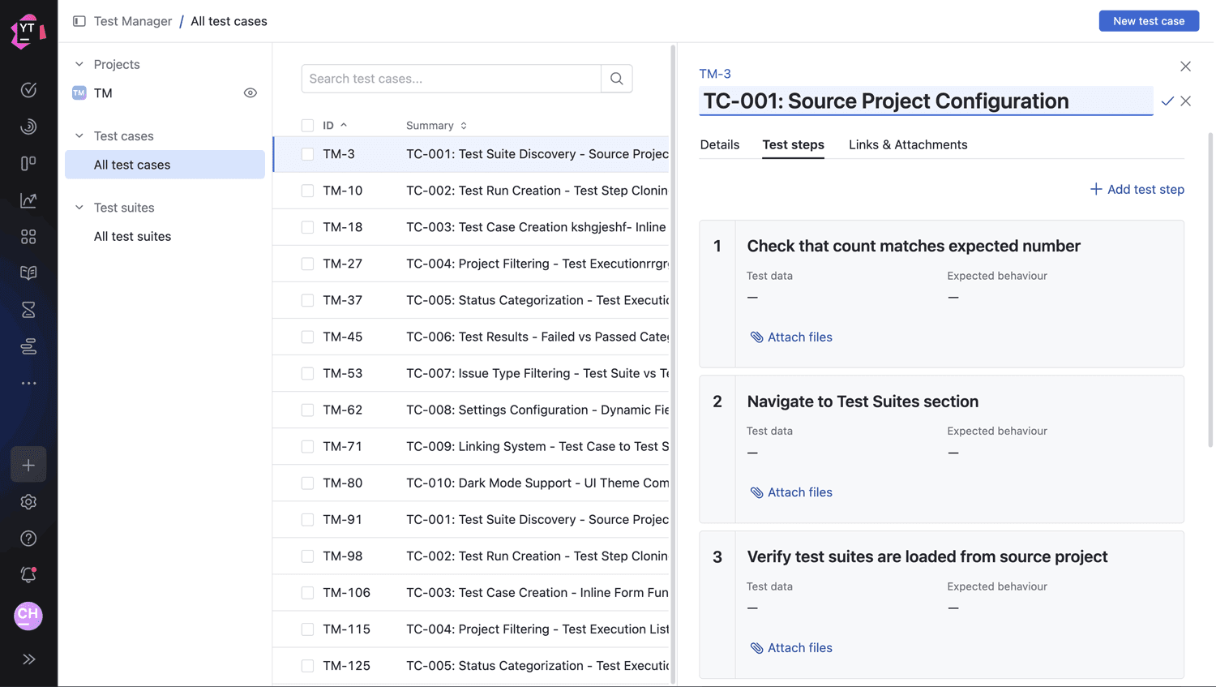This screenshot has height=687, width=1216.
Task: Select the Agile Boards icon in sidebar
Action: (28, 163)
